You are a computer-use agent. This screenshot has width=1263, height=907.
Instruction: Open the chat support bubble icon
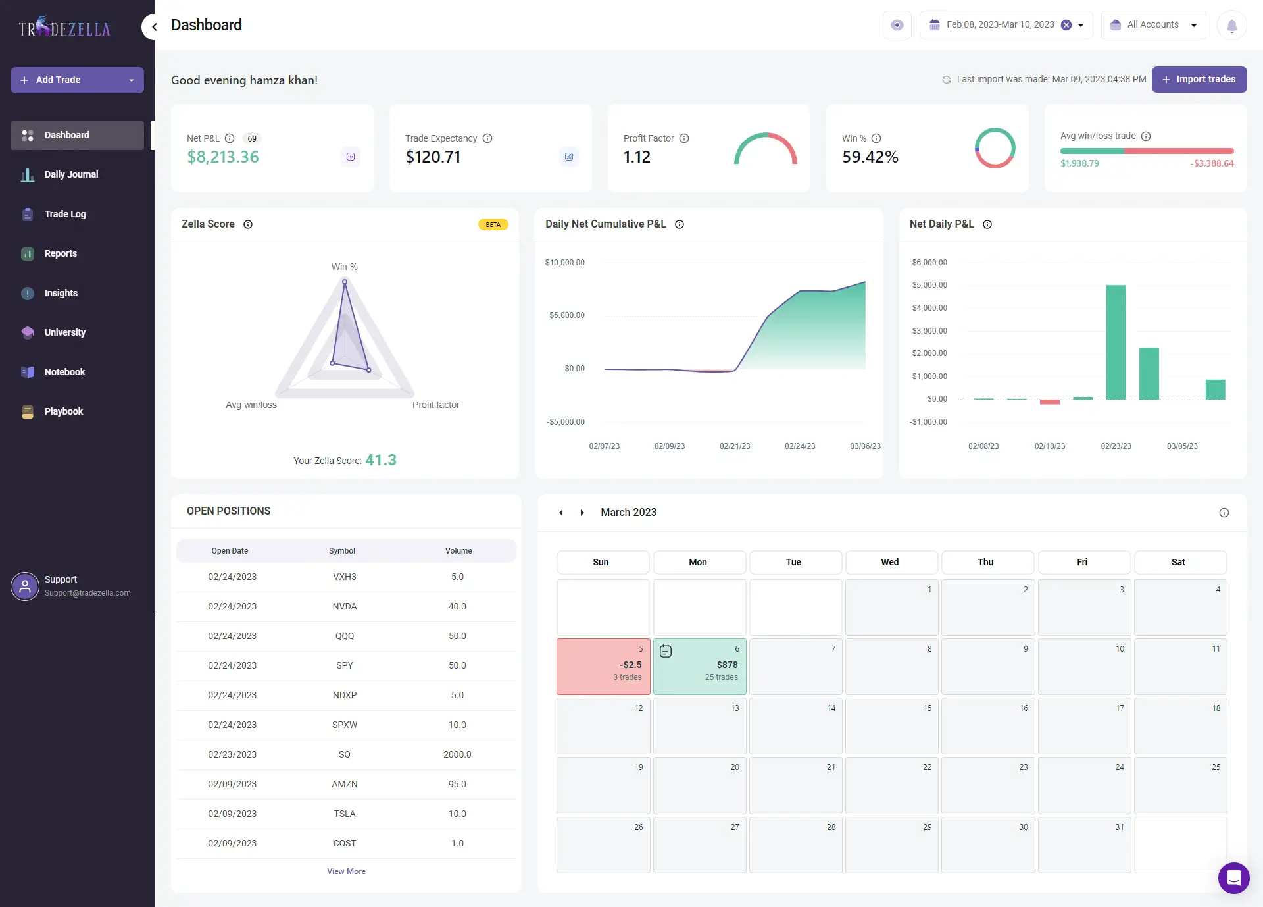pos(1233,877)
